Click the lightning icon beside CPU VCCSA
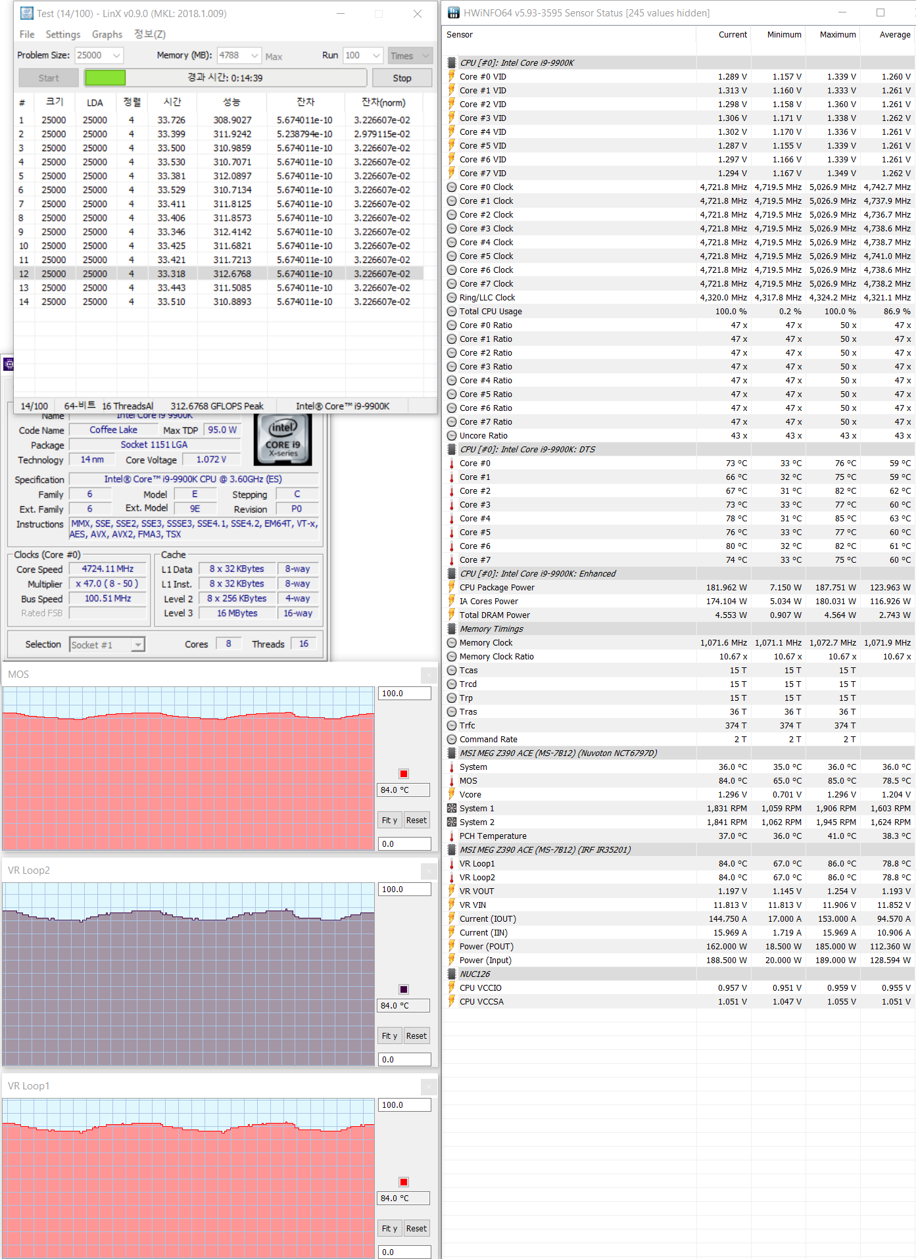This screenshot has width=916, height=1259. [x=452, y=1002]
